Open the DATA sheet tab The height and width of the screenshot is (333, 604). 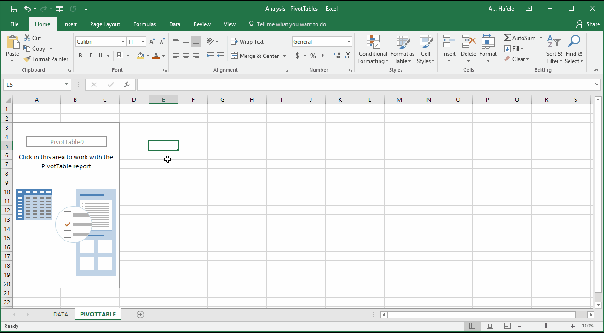click(x=61, y=315)
